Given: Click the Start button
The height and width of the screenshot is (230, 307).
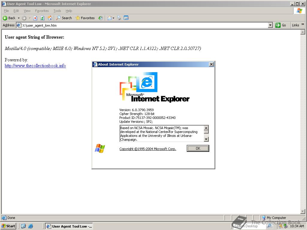Looking at the screenshot, I should coord(8,226).
